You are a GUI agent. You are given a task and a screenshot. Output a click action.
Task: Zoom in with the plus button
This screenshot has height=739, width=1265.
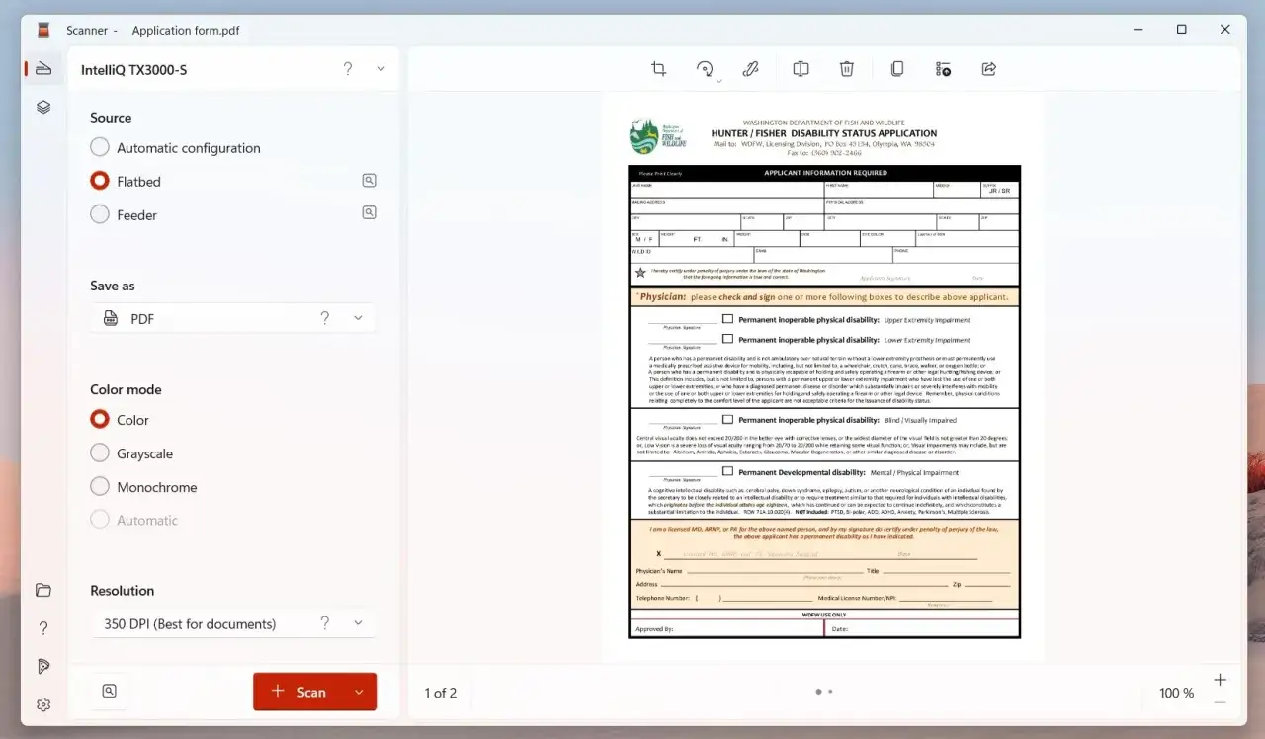click(1220, 680)
